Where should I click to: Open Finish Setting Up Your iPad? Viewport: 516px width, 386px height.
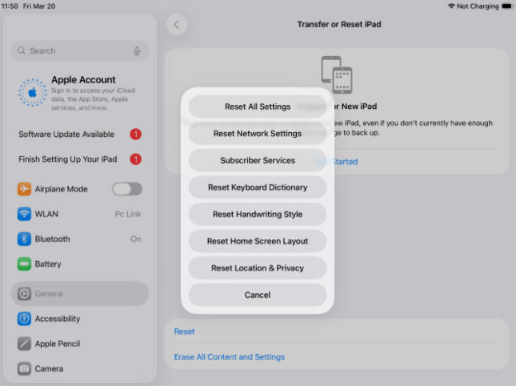click(x=80, y=159)
